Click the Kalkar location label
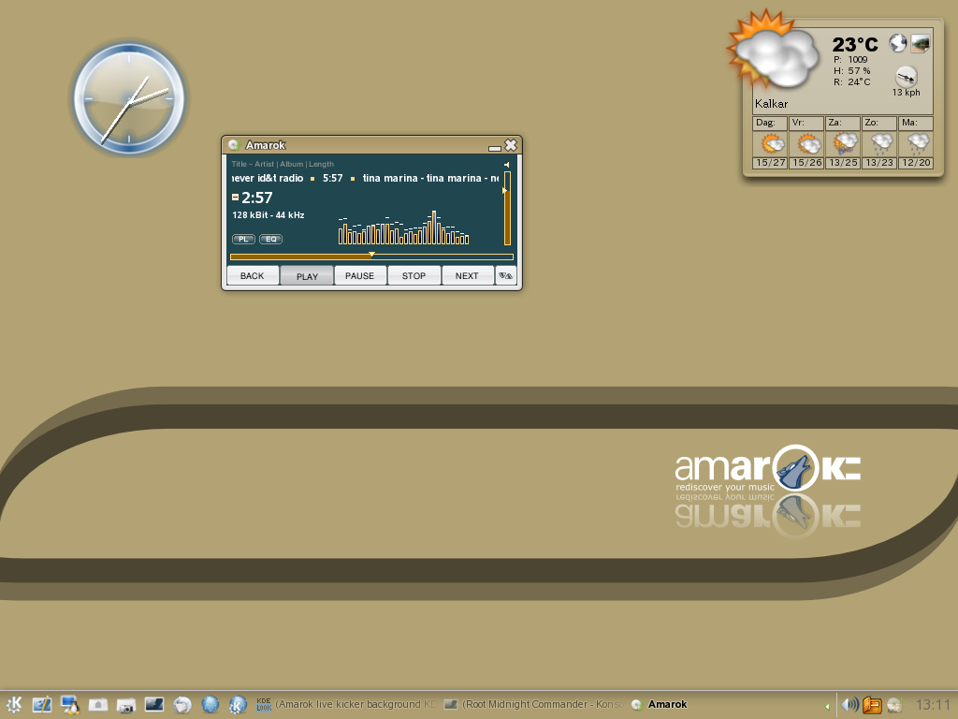 click(771, 103)
